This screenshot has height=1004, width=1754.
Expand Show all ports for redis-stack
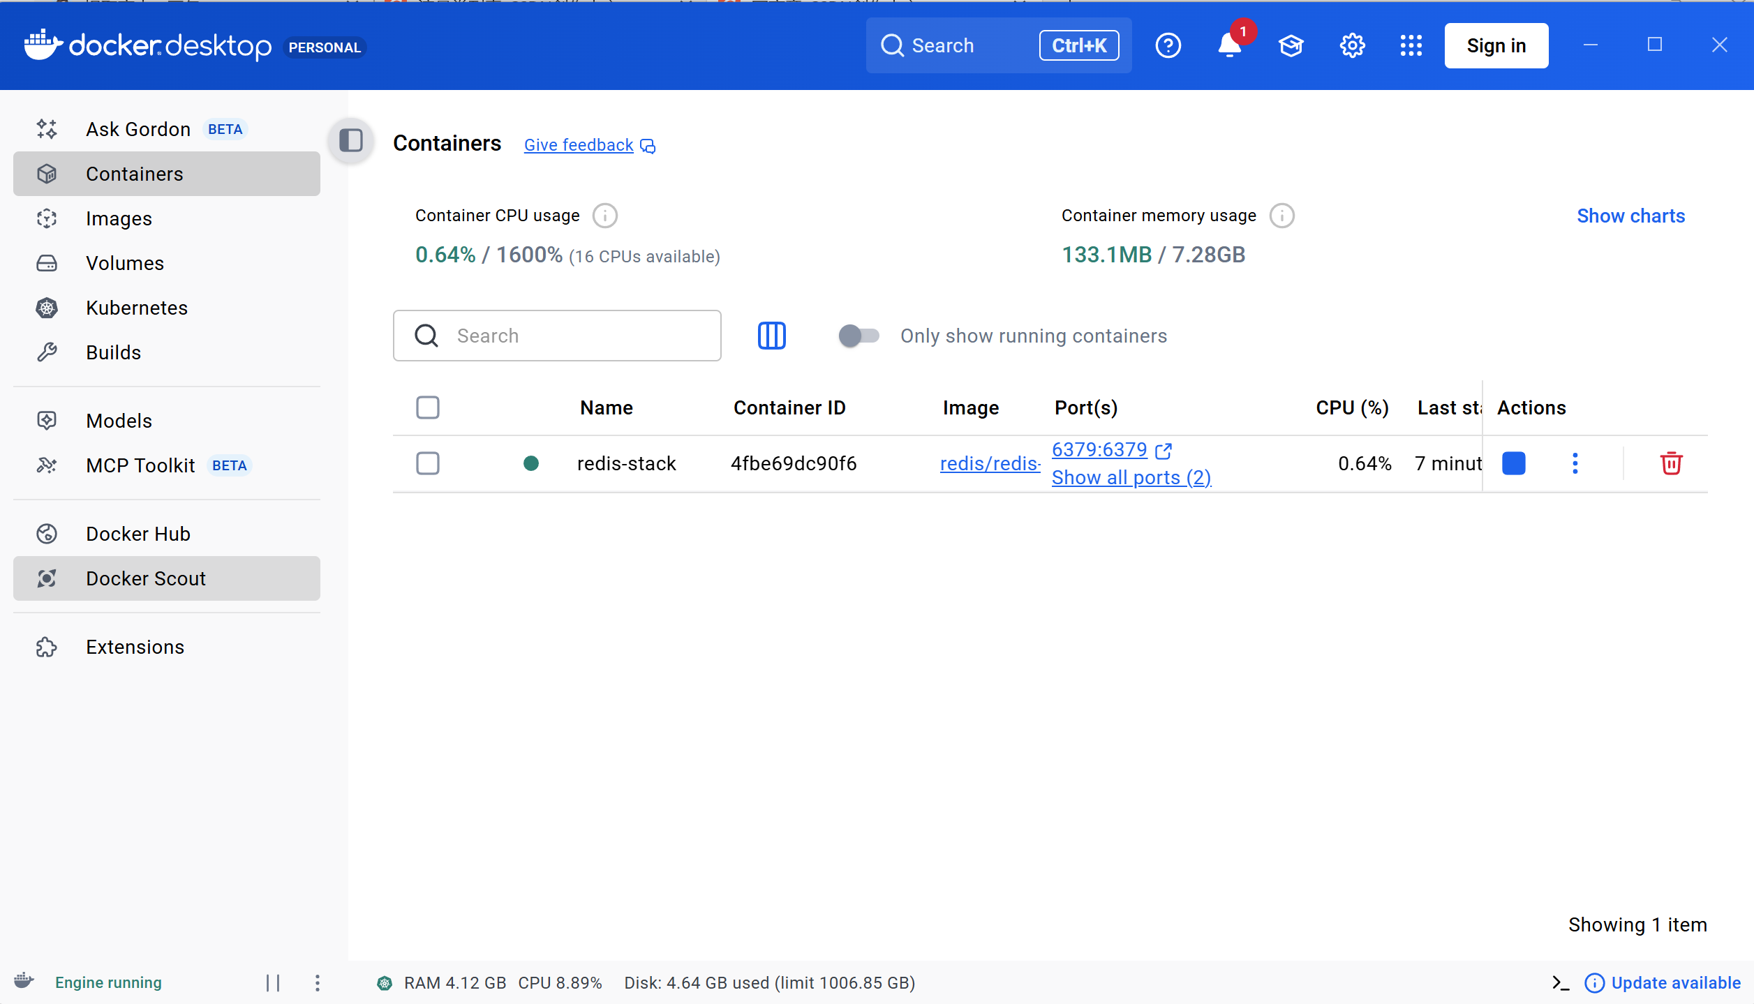click(x=1131, y=477)
